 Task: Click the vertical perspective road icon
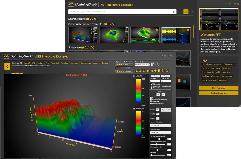148,71
